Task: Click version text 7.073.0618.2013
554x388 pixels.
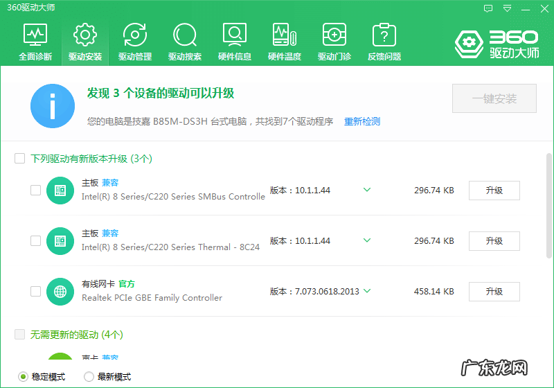Action: [327, 292]
